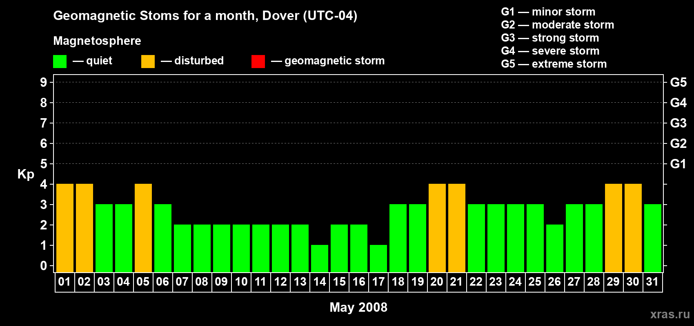This screenshot has height=326, width=694.
Task: Click the date label 22
Action: pyautogui.click(x=476, y=282)
